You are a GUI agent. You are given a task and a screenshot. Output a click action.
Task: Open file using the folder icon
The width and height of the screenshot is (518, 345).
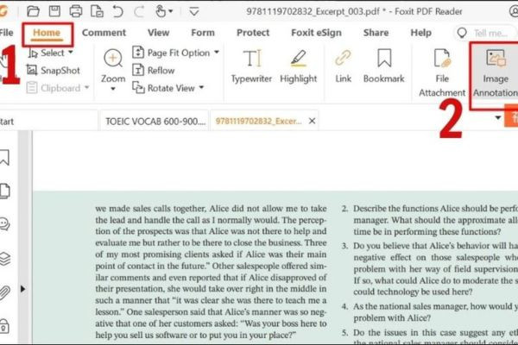(x=33, y=11)
